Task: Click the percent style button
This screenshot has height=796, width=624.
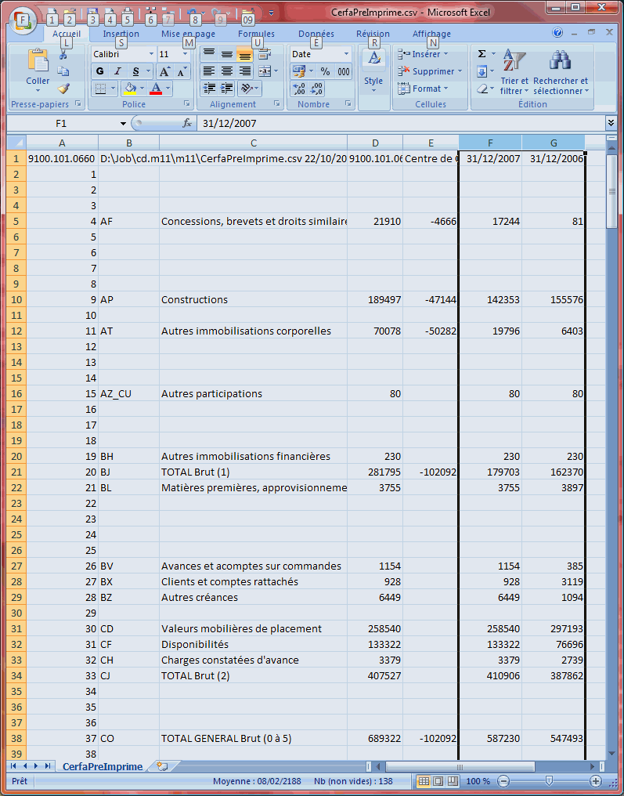Action: click(325, 71)
